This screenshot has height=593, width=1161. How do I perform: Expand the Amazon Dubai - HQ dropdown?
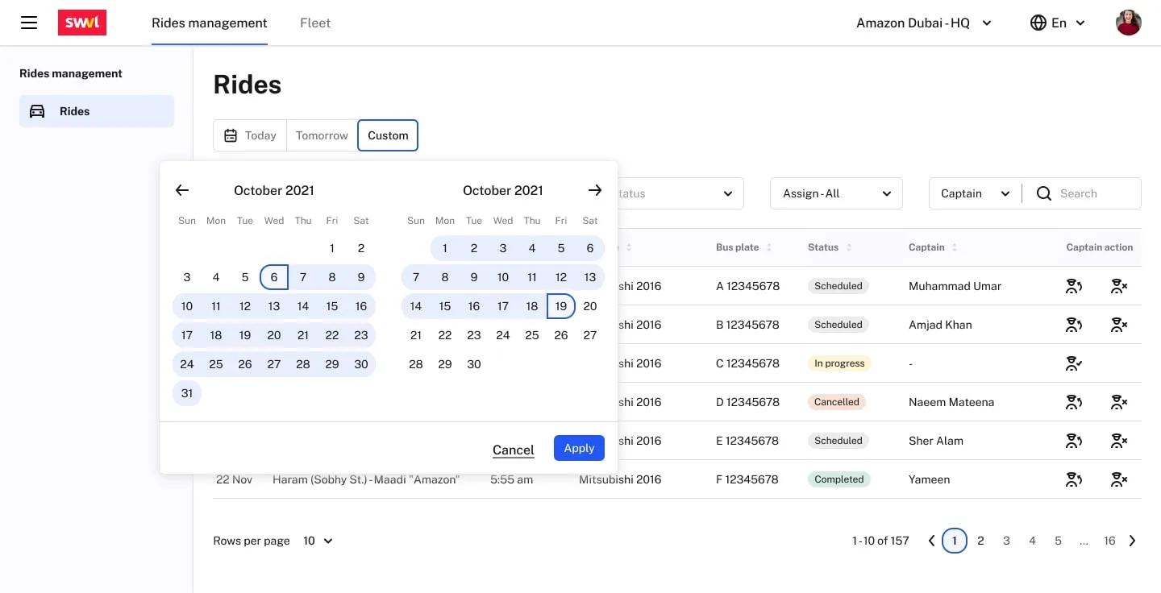[x=923, y=23]
